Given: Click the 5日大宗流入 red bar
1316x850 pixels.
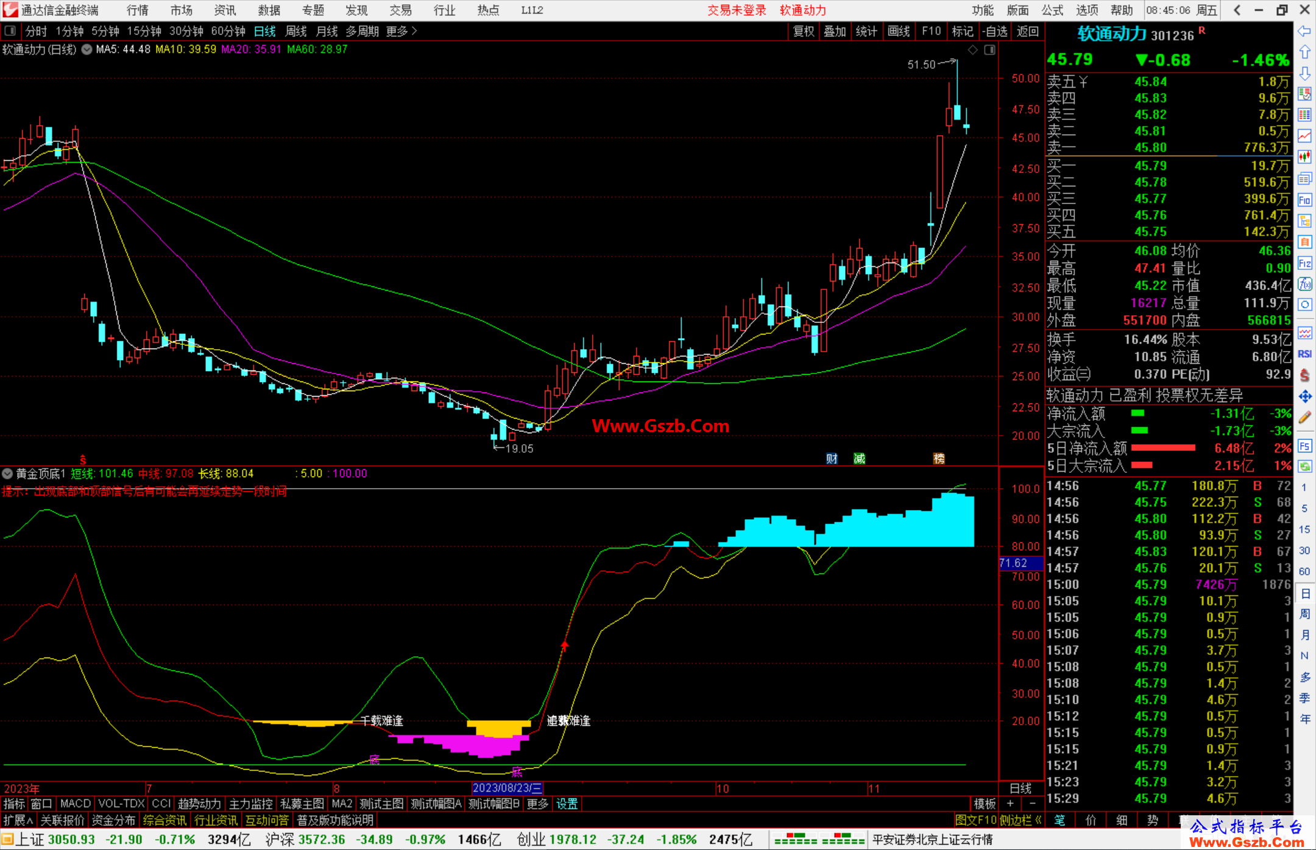Looking at the screenshot, I should click(1142, 465).
